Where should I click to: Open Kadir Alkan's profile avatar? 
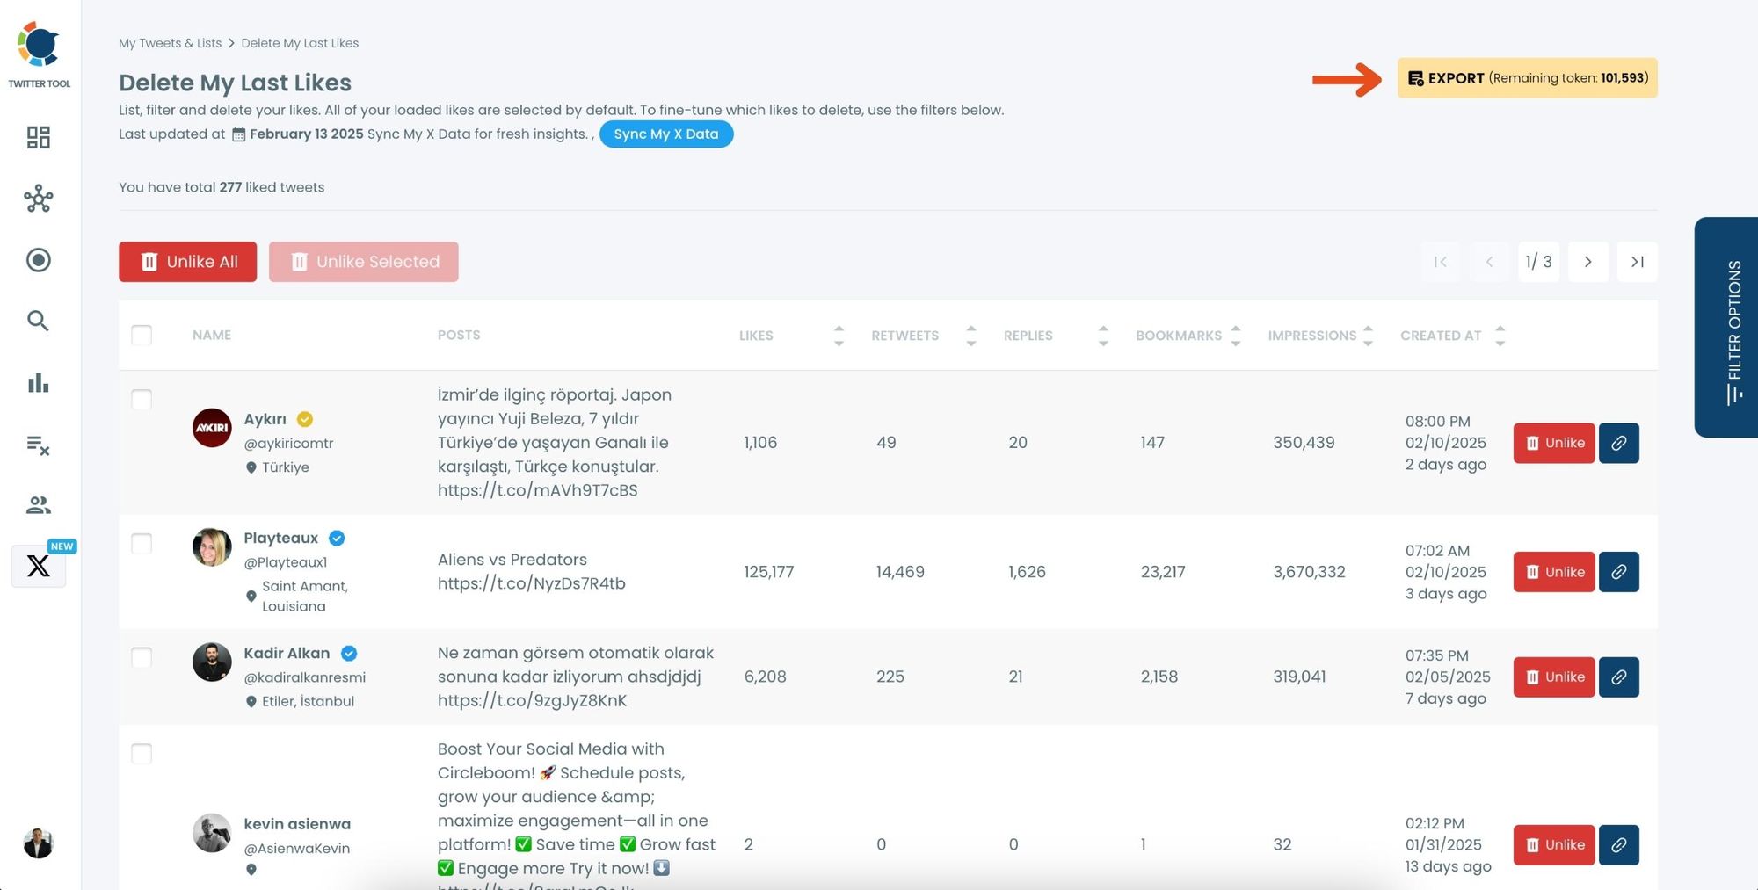pyautogui.click(x=212, y=662)
